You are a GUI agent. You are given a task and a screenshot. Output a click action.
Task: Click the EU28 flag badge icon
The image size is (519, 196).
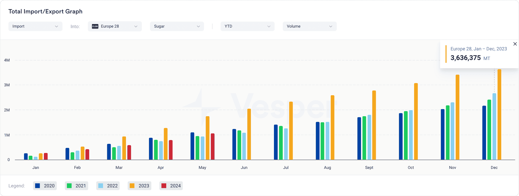click(95, 26)
